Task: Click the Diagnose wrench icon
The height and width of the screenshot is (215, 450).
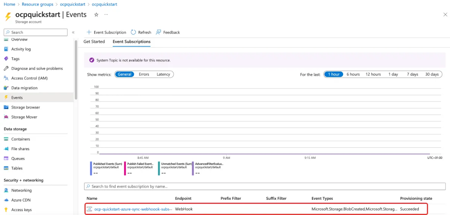Action: click(6, 68)
